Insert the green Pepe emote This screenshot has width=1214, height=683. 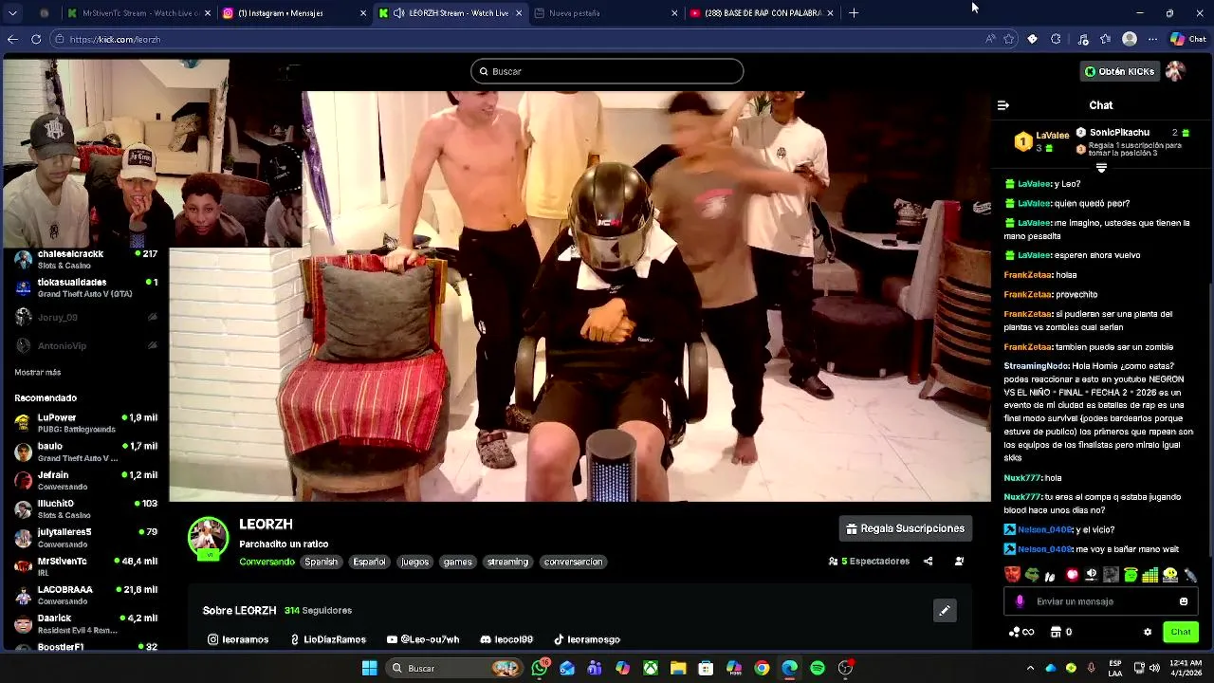coord(1033,575)
